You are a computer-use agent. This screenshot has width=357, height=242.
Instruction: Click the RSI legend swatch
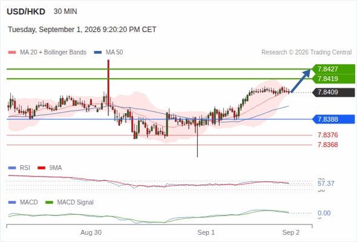click(12, 168)
